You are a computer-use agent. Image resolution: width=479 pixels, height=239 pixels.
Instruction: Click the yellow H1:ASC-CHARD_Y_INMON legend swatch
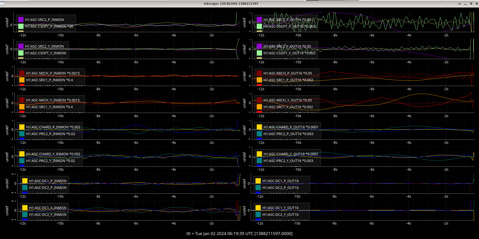(22, 154)
